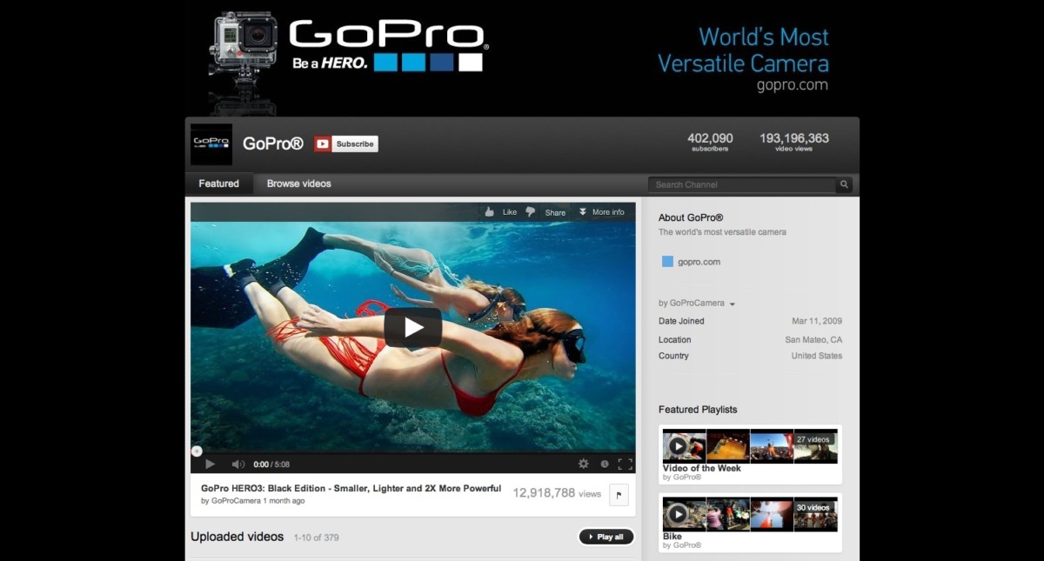Screen dimensions: 1044x561
Task: Expand the More info section
Action: (x=601, y=212)
